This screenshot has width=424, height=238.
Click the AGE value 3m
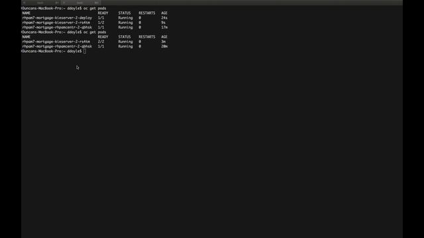coord(163,42)
